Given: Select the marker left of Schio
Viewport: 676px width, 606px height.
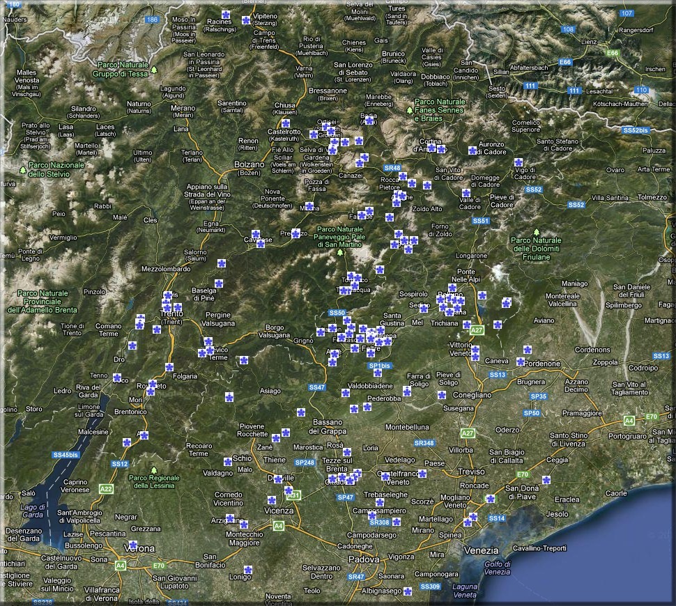Looking at the screenshot, I should (228, 462).
